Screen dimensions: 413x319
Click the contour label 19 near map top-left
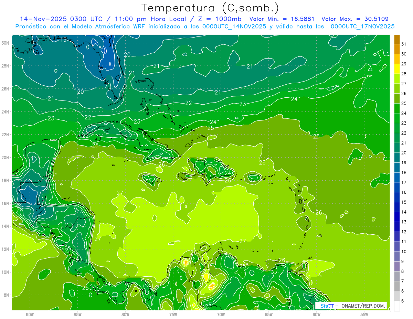pyautogui.click(x=63, y=40)
